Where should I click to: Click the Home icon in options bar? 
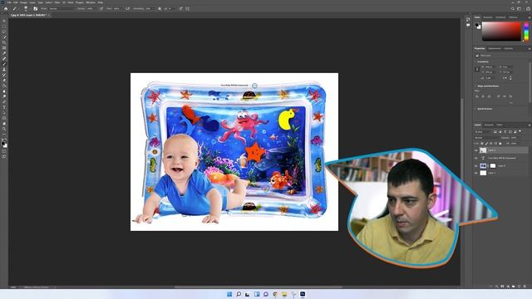point(6,9)
